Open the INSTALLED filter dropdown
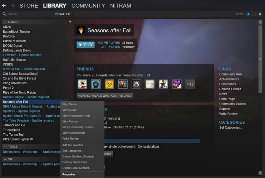265x178 pixels. [62, 14]
